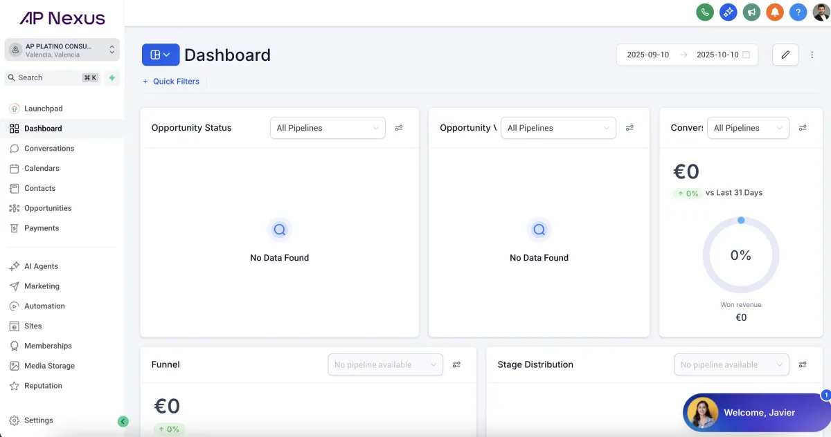Click the Funnel widget filter settings icon
The height and width of the screenshot is (437, 831).
[x=456, y=364]
